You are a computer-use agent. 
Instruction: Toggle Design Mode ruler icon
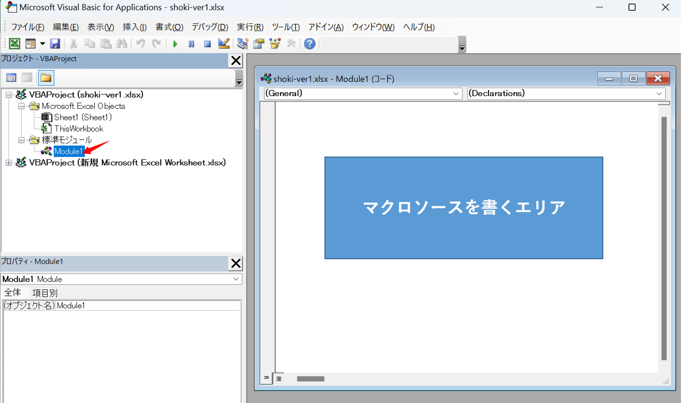point(224,44)
